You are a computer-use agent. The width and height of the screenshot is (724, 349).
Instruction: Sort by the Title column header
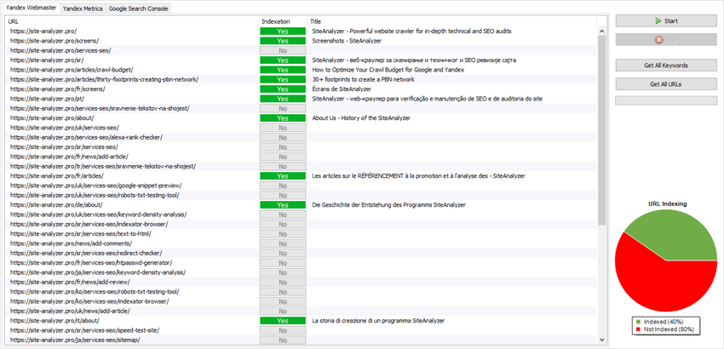tap(451, 21)
